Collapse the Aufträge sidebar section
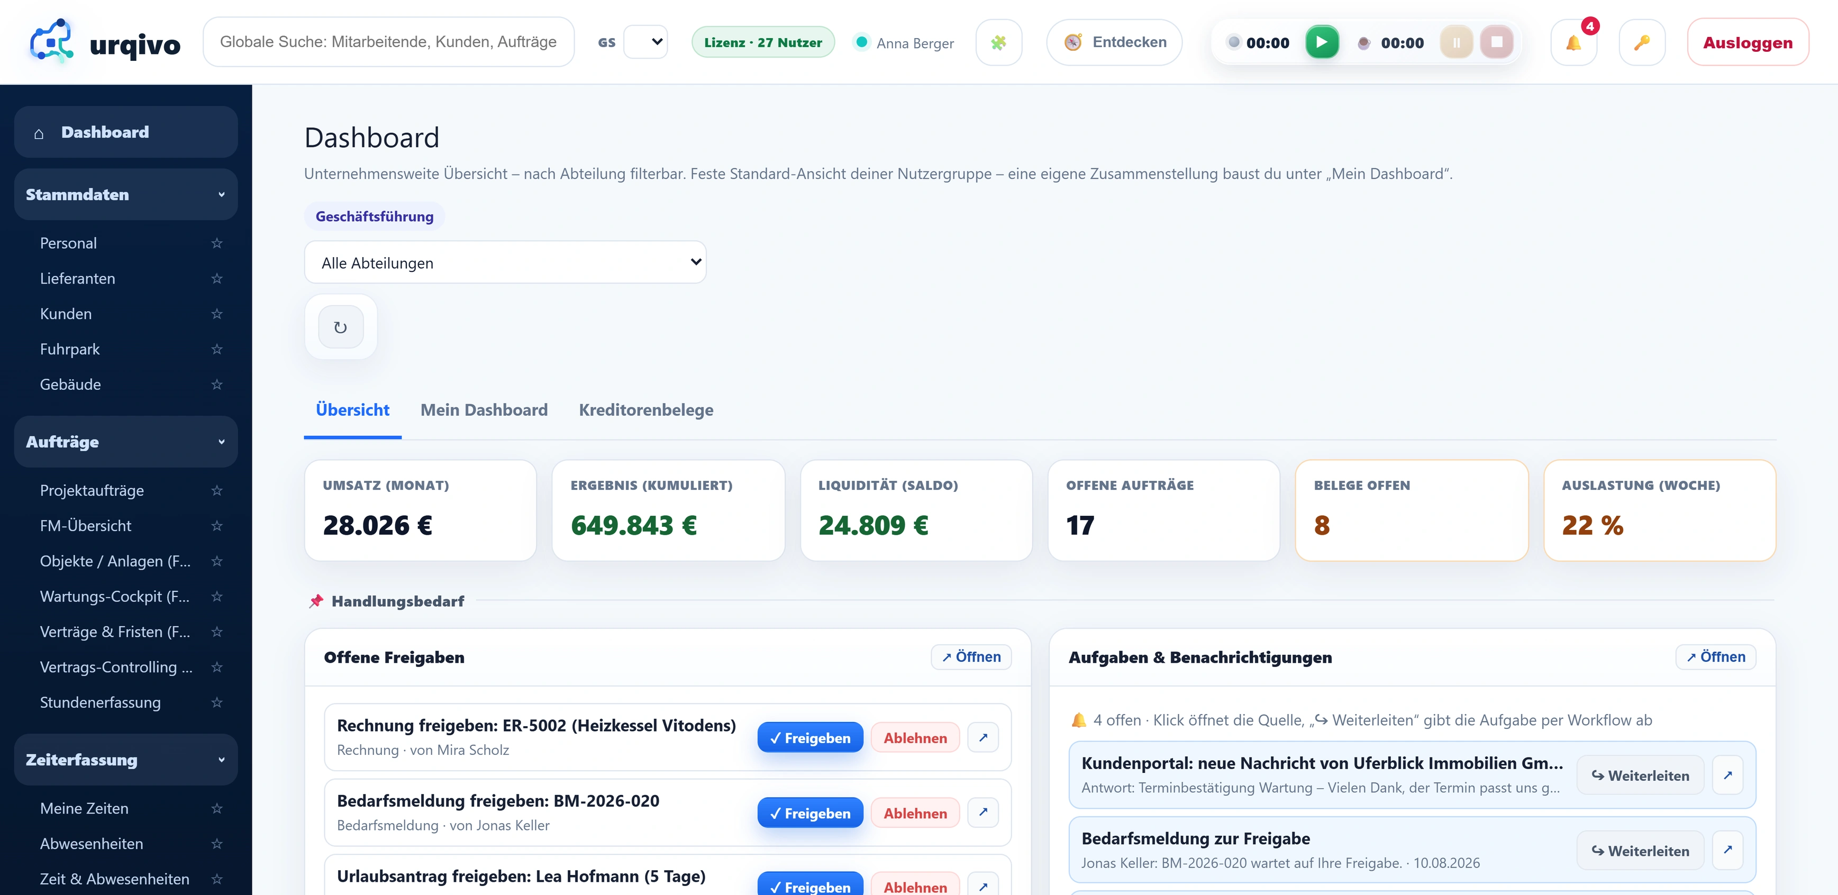The height and width of the screenshot is (895, 1838). pos(125,442)
